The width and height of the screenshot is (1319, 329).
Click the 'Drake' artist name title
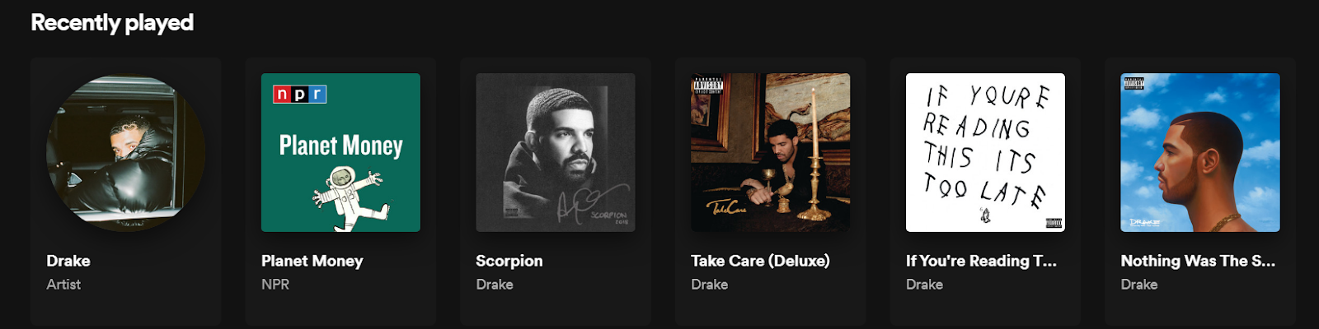68,261
